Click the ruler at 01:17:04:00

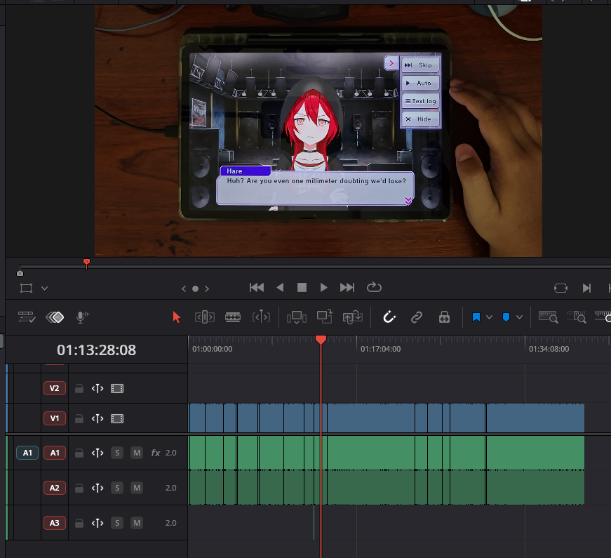coord(380,349)
